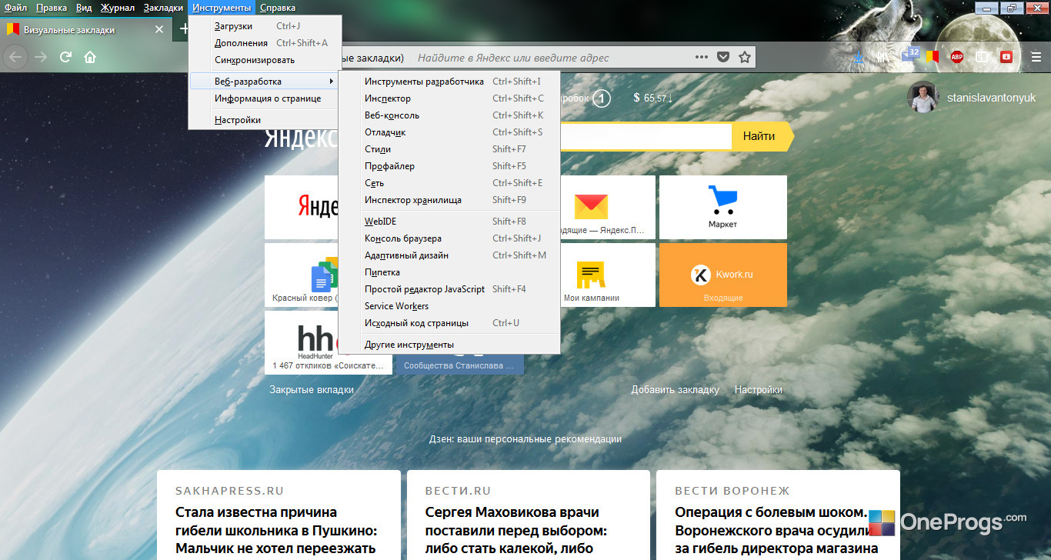Open the SAKHAPRESS.RU news card
Viewport: 1051px width, 560px height.
click(279, 515)
